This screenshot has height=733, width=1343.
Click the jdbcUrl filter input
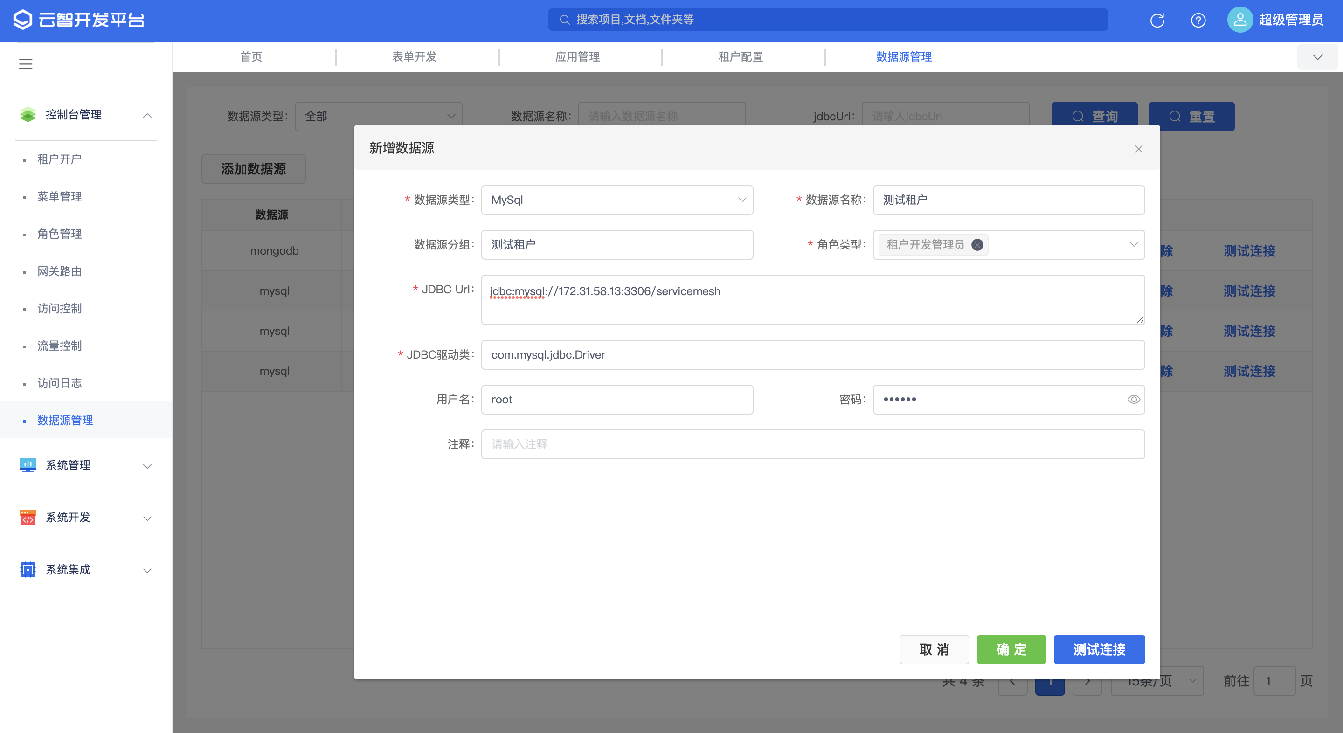(x=945, y=116)
